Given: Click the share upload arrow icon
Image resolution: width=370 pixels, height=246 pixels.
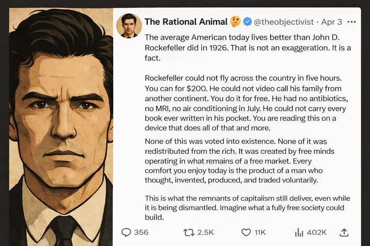Looking at the screenshot, I should click(344, 232).
